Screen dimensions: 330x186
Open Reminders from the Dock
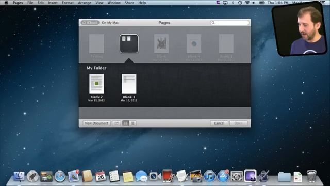pos(114,176)
